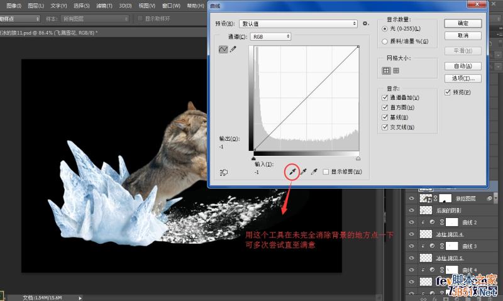
Task: Select the top-right curve endpoint
Action: pyautogui.click(x=358, y=47)
